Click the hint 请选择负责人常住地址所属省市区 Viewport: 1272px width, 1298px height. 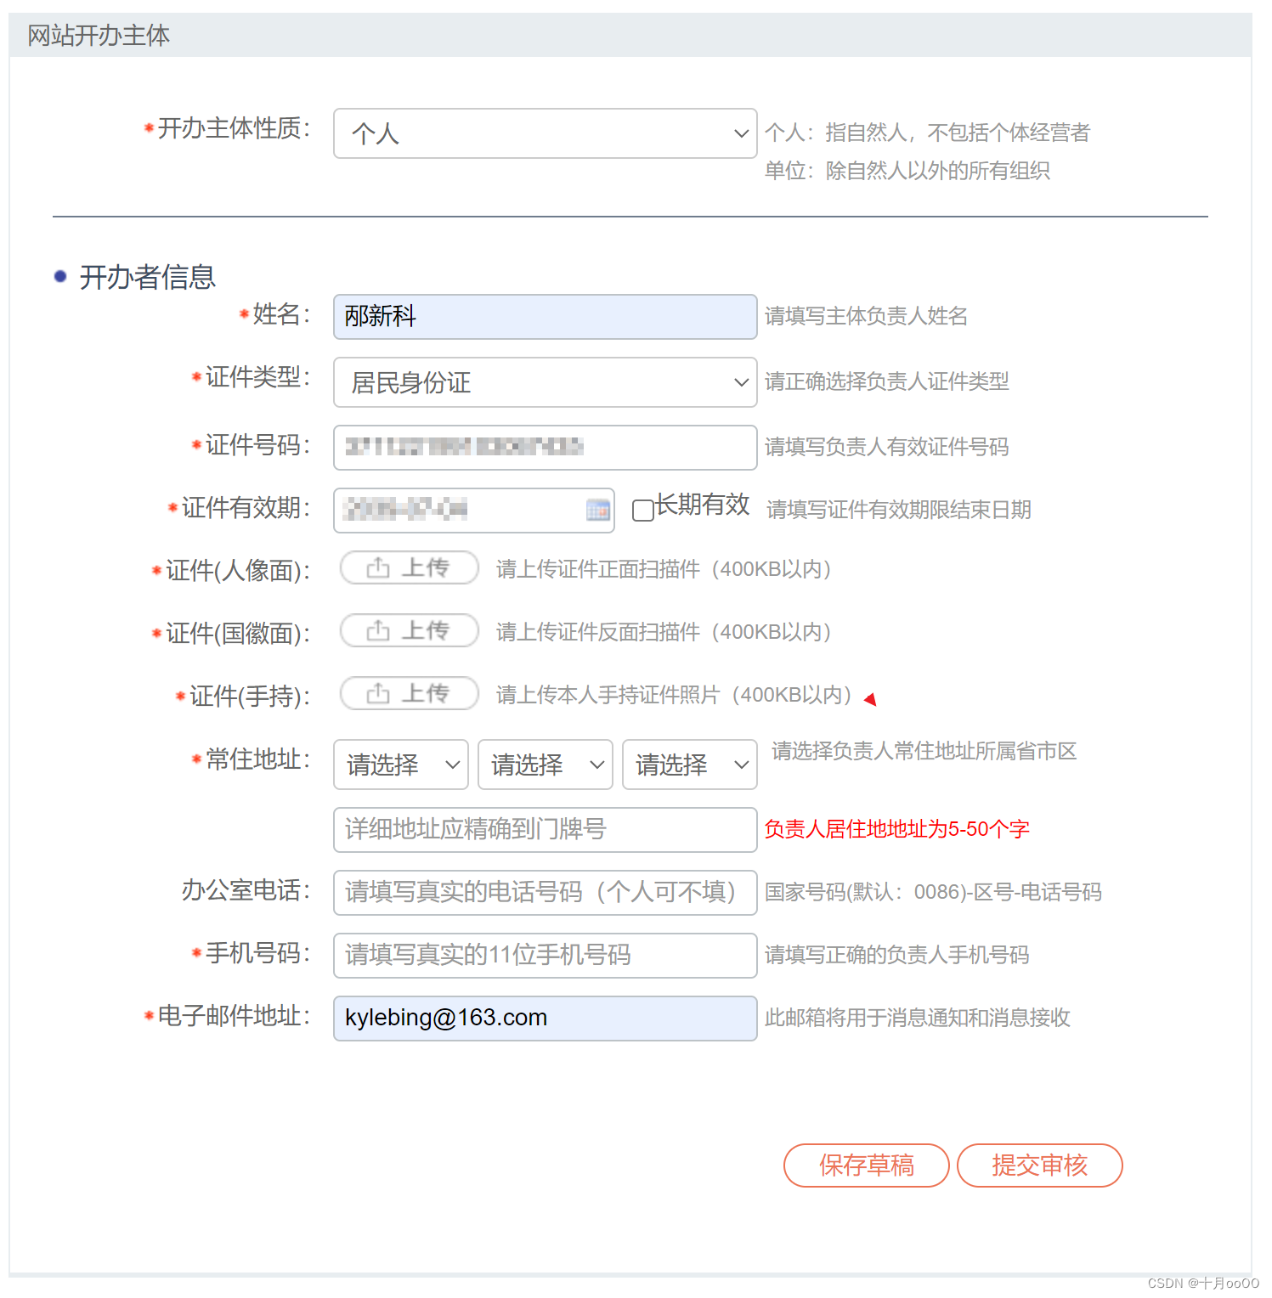[x=924, y=751]
